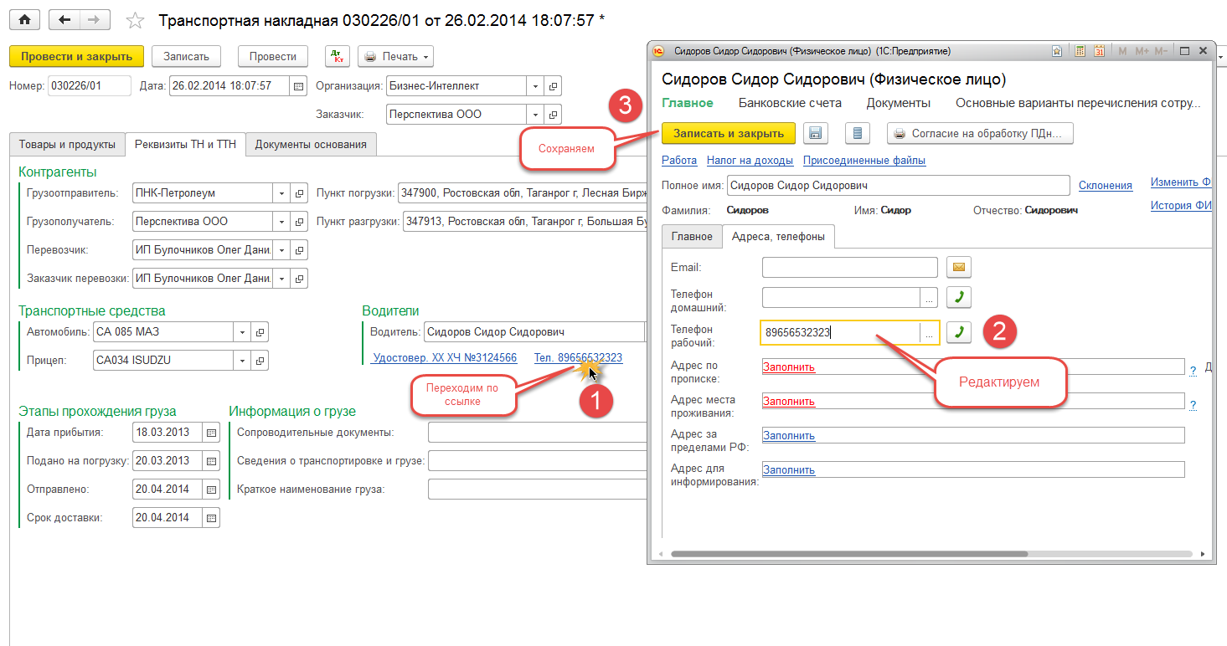
Task: Open the Перевозчик record with its open button
Action: pos(300,250)
